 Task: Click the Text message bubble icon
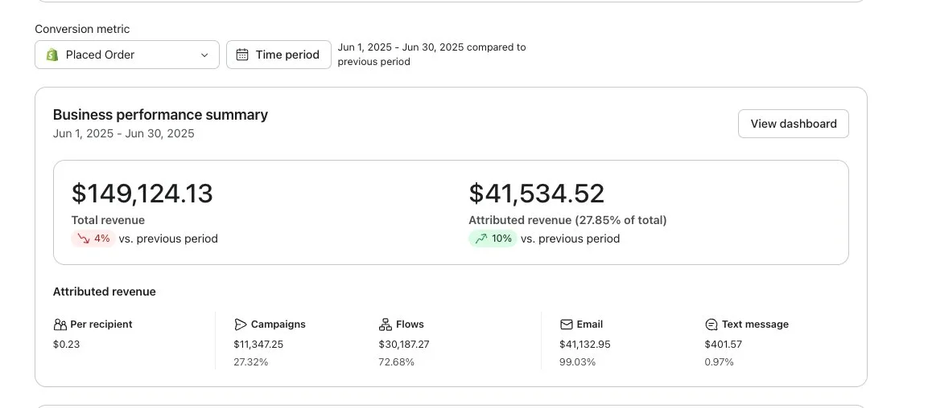[x=711, y=324]
